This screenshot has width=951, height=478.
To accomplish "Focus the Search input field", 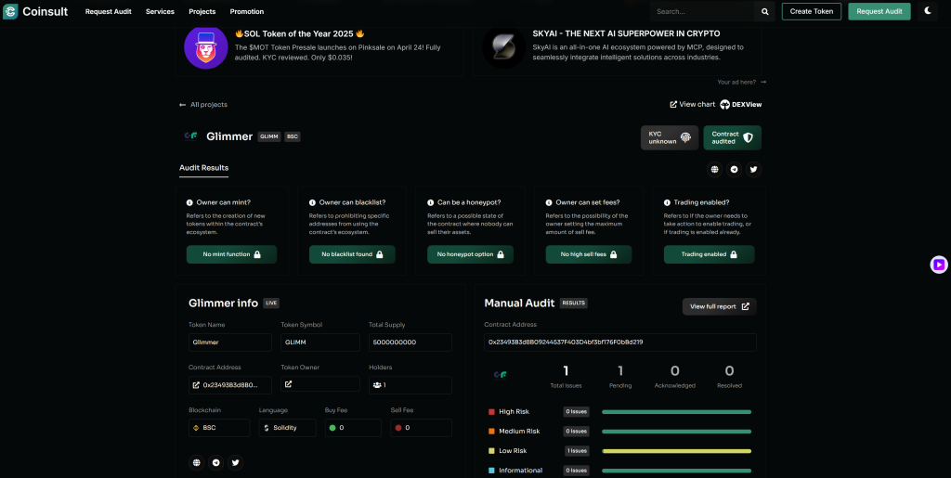I will point(702,11).
